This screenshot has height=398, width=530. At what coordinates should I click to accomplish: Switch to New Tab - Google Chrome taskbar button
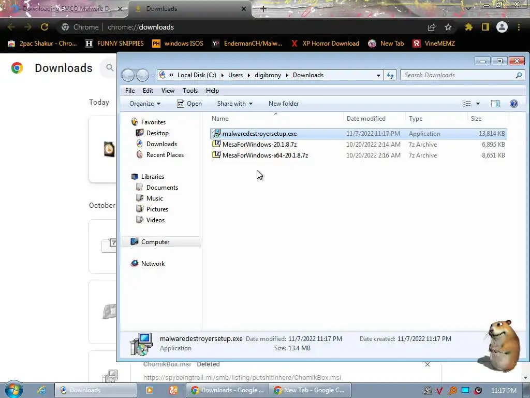(310, 390)
